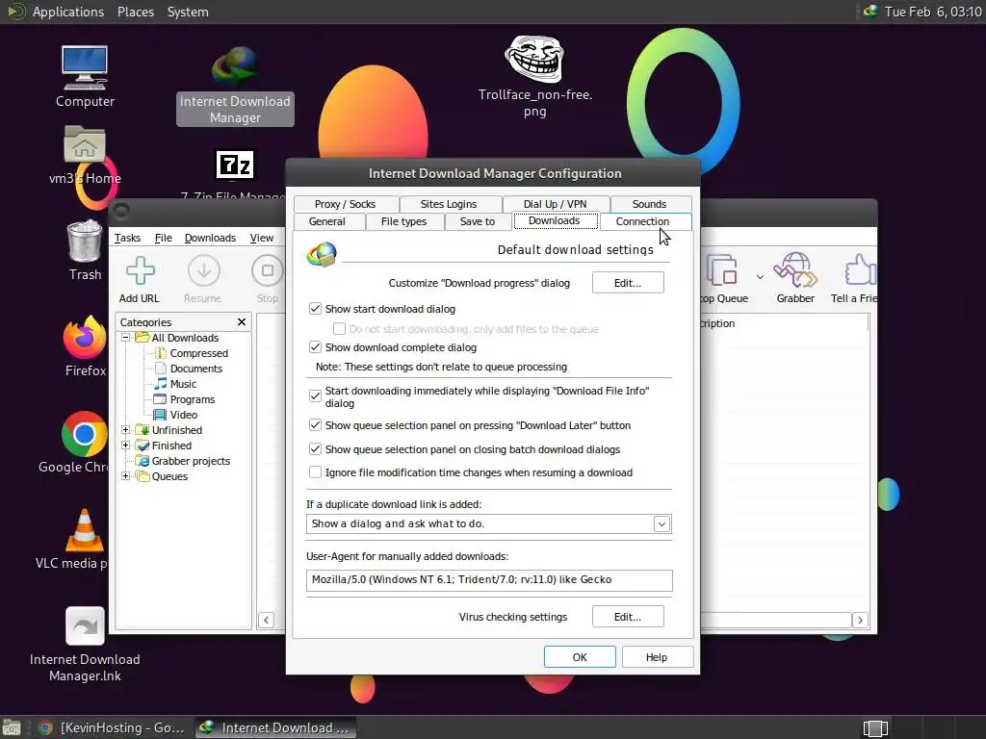Click the Stop Queue toolbar icon
Screen dimensions: 986x739
tap(721, 270)
